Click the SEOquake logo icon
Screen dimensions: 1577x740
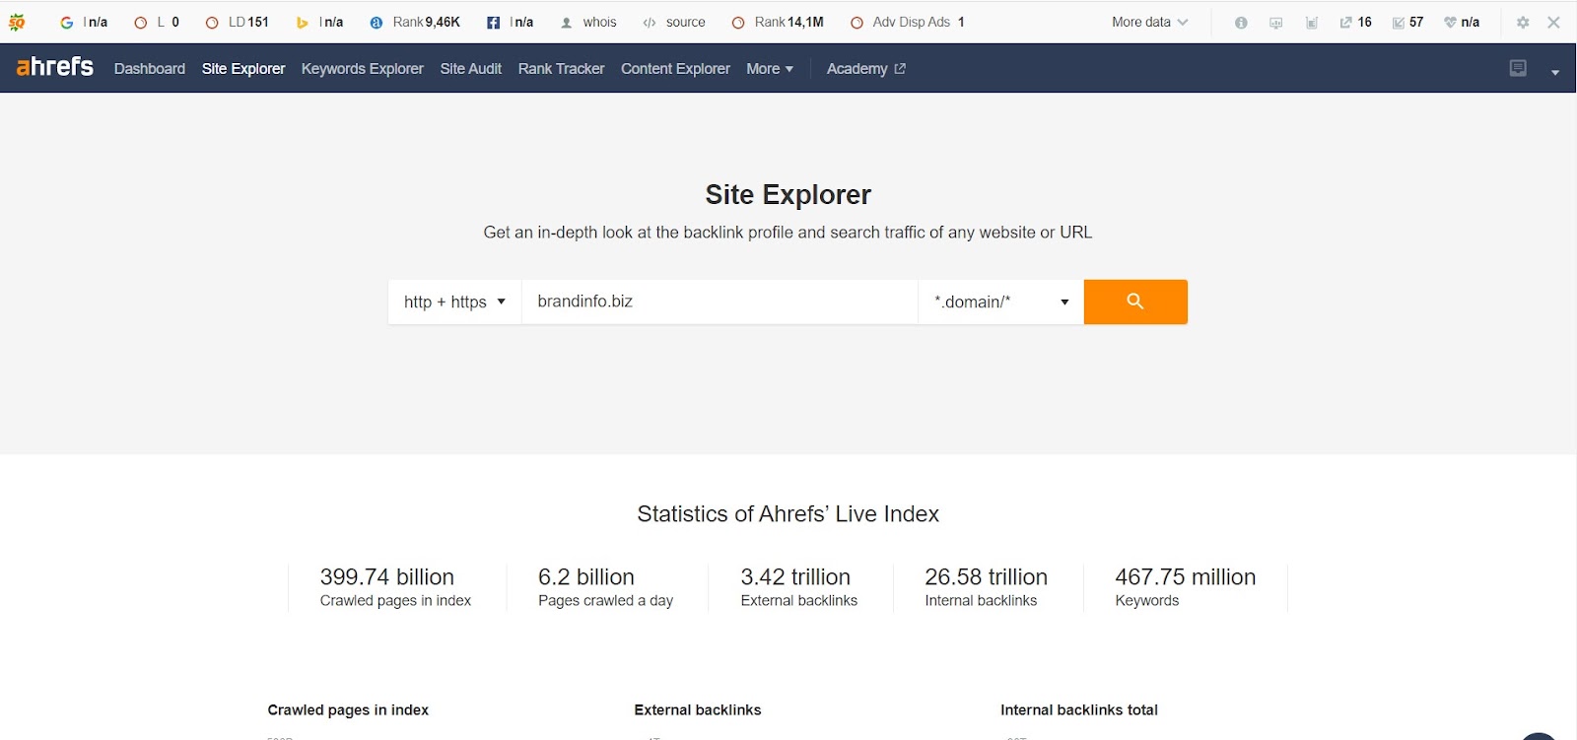coord(17,22)
